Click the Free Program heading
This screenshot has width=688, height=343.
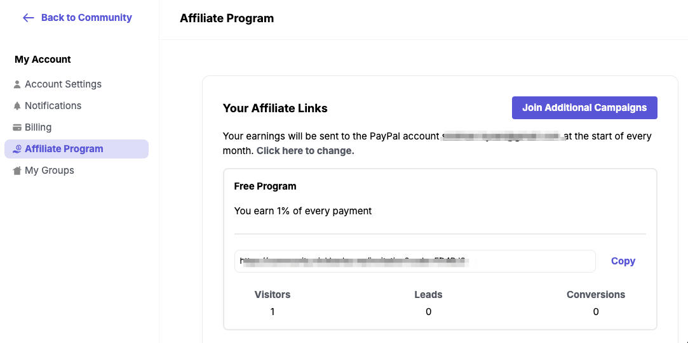tap(265, 186)
